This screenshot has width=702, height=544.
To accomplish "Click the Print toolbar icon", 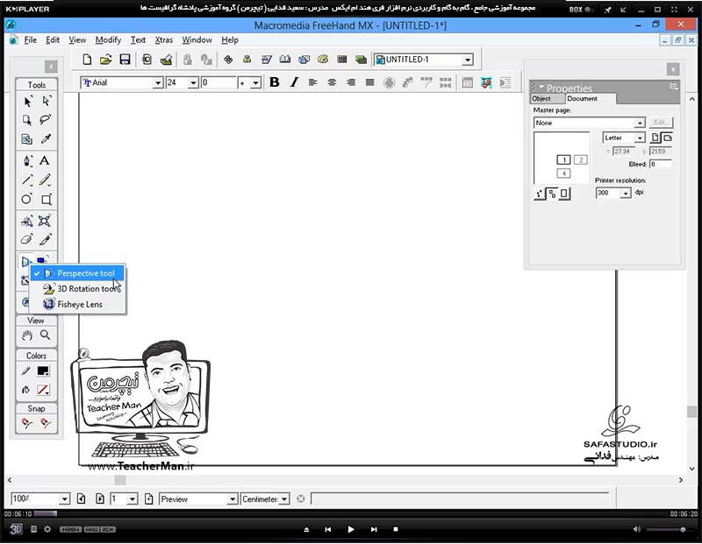I will 166,60.
